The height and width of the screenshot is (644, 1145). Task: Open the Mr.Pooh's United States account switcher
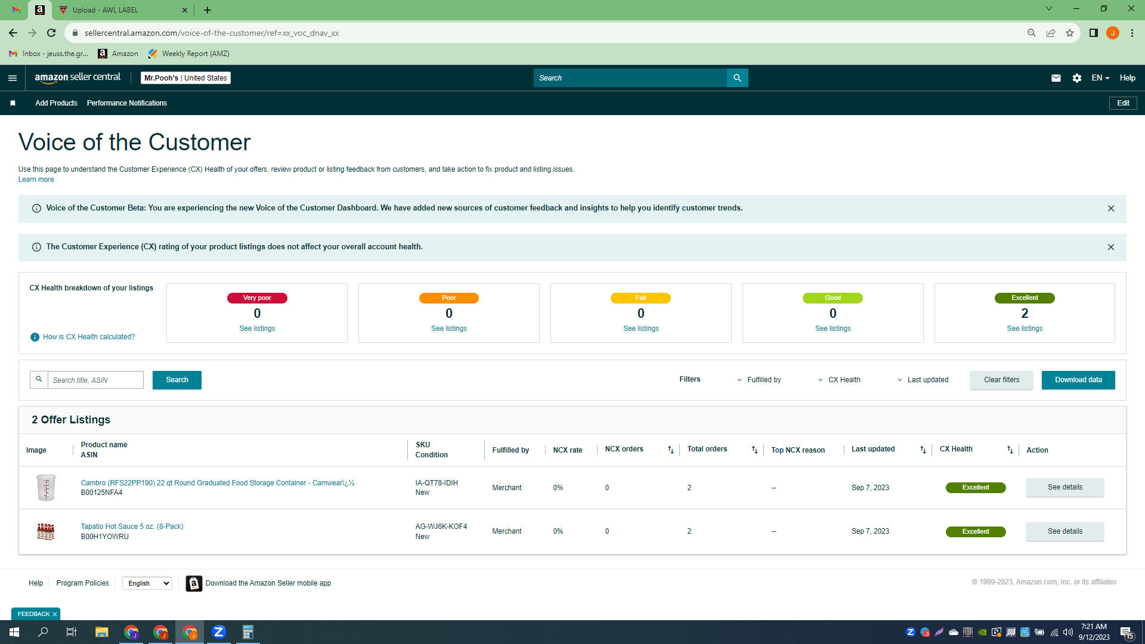[186, 78]
